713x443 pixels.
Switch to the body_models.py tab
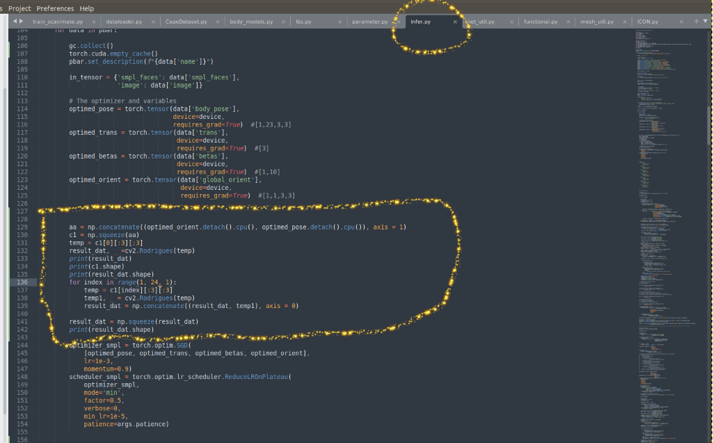tap(251, 22)
